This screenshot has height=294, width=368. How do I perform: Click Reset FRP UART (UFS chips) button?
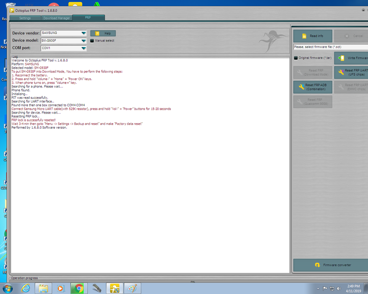pyautogui.click(x=351, y=72)
